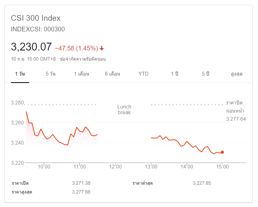Show the 1 ปี chart
258x207 pixels.
[x=175, y=74]
